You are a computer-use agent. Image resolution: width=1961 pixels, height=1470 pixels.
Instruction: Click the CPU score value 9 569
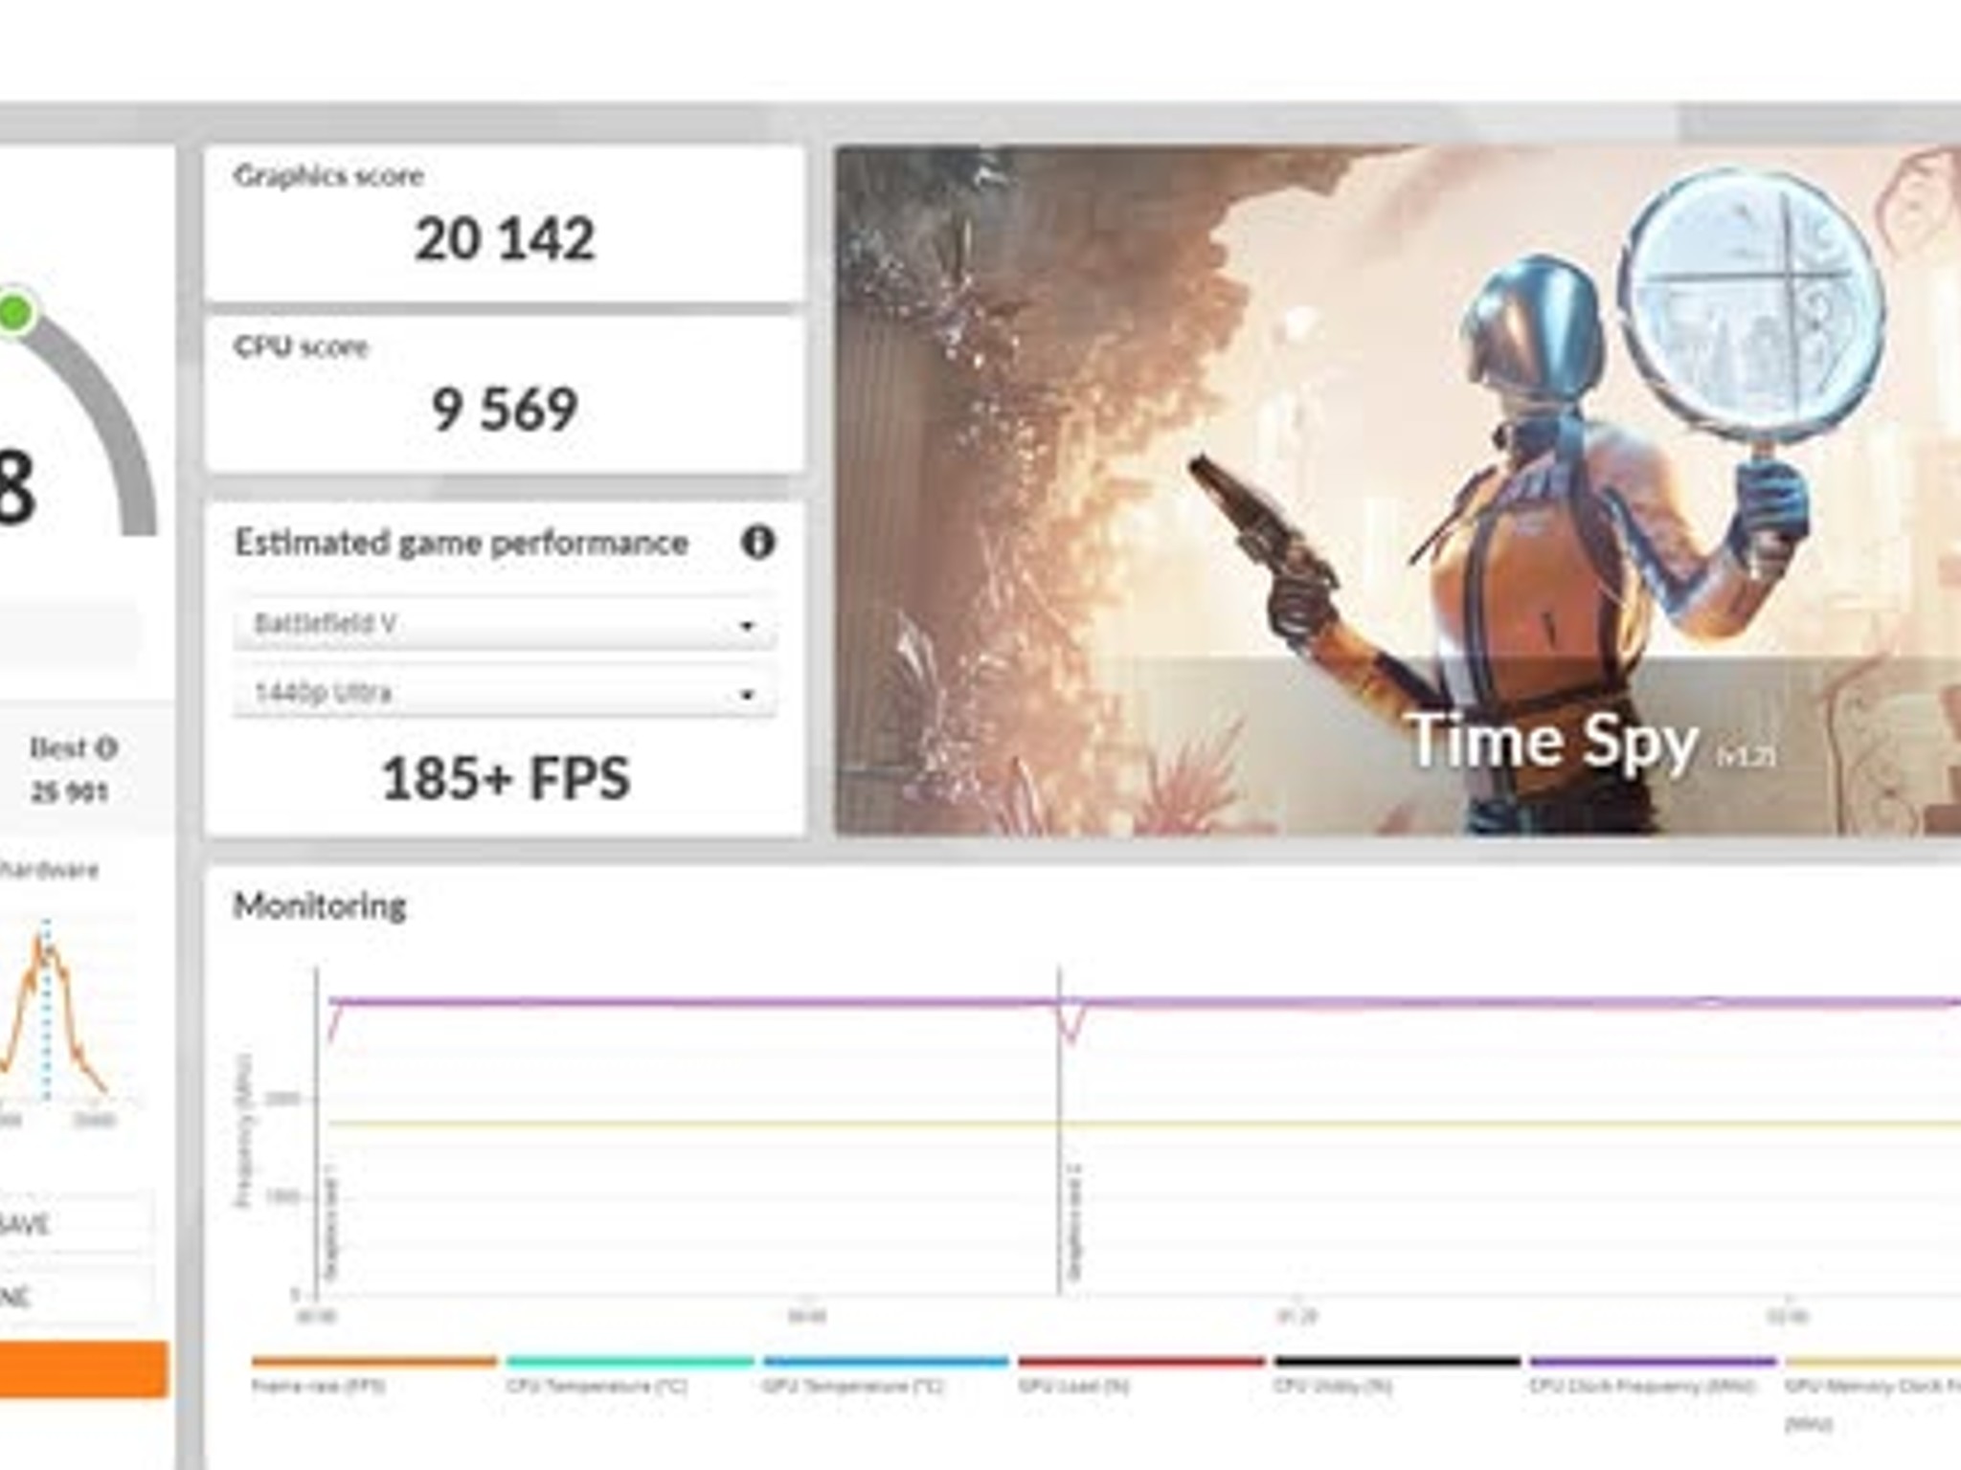[x=505, y=410]
